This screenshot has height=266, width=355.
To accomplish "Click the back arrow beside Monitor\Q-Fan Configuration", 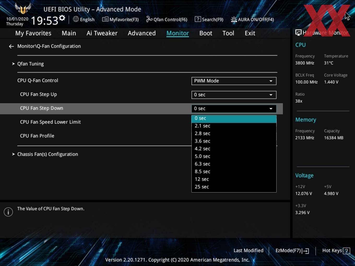I will click(11, 46).
